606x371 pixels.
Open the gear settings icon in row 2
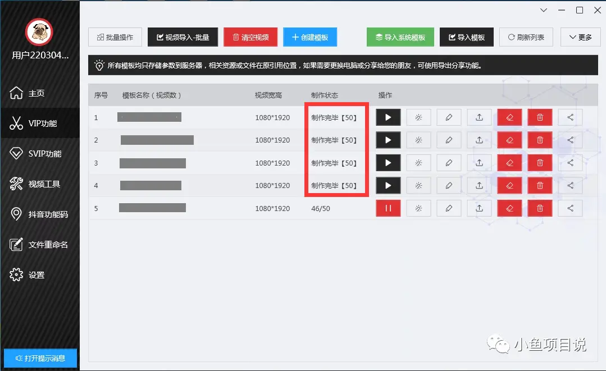(418, 140)
